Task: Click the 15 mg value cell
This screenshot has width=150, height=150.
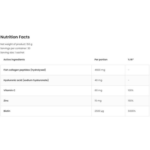Action: (x=98, y=100)
